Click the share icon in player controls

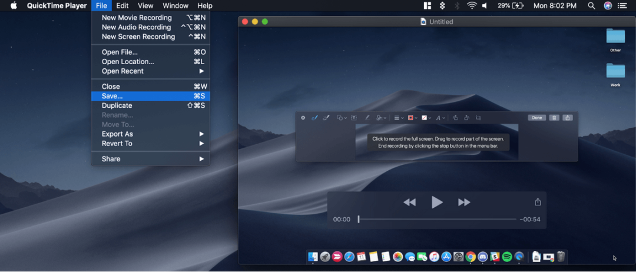pos(538,202)
